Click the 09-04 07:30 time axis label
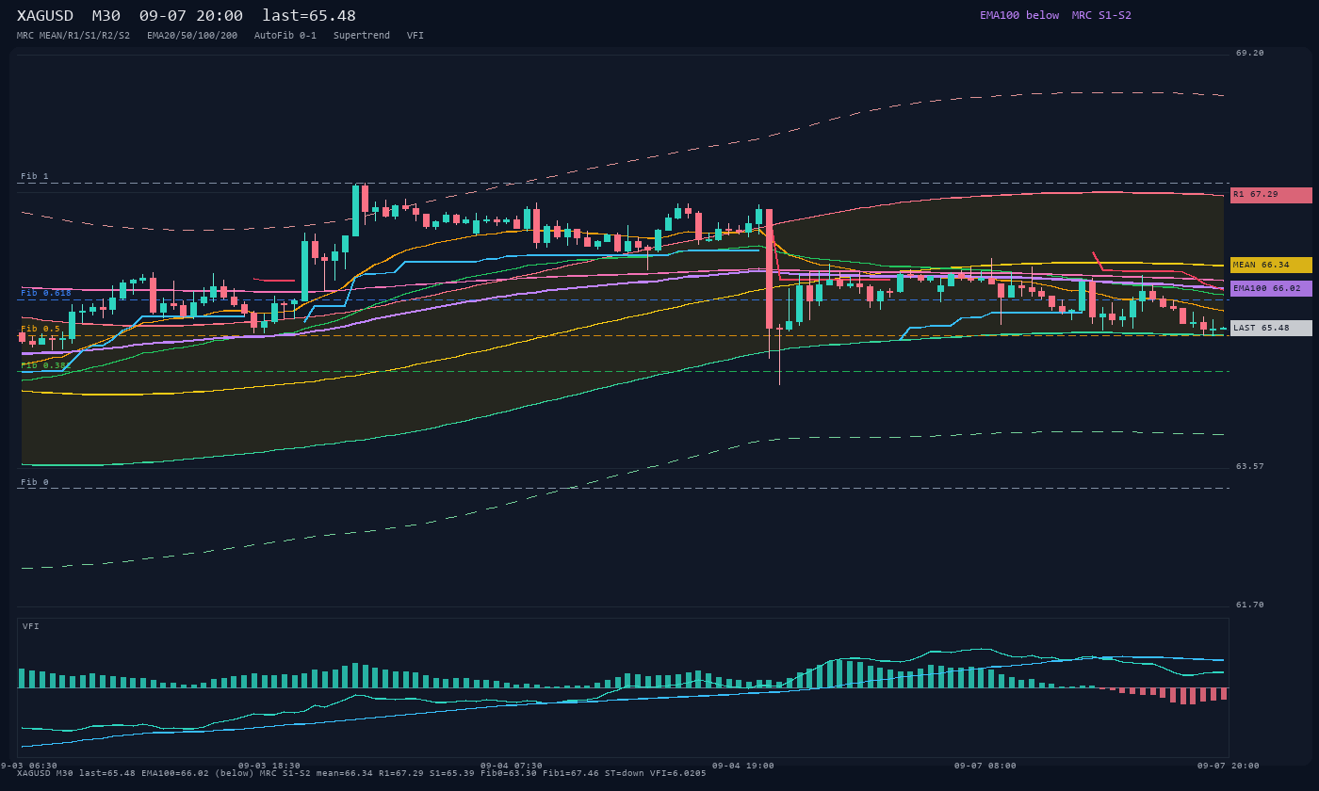This screenshot has width=1319, height=791. tap(512, 766)
